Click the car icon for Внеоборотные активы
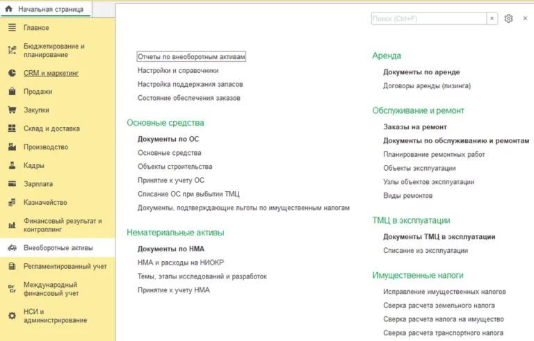 (12, 247)
